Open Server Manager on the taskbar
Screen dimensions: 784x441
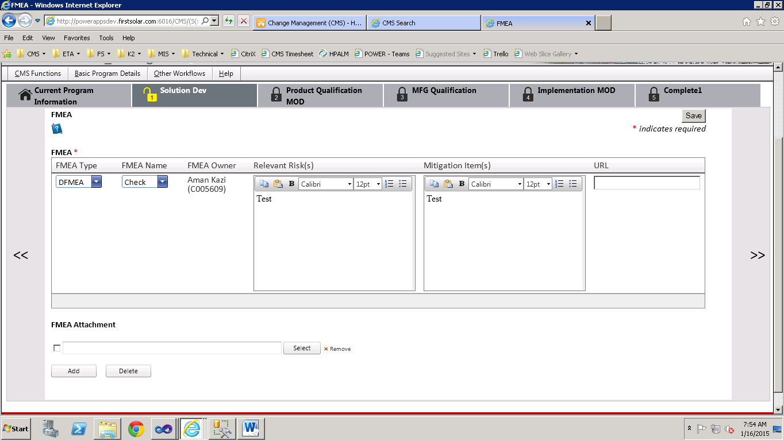pyautogui.click(x=51, y=429)
